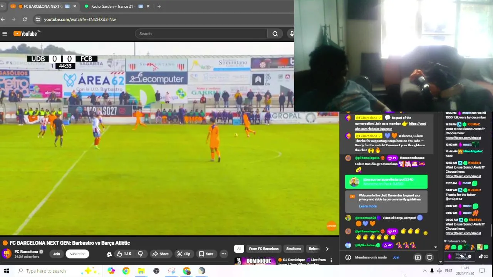Click the Super Chat dollar icon
This screenshot has width=493, height=277.
pyautogui.click(x=418, y=257)
